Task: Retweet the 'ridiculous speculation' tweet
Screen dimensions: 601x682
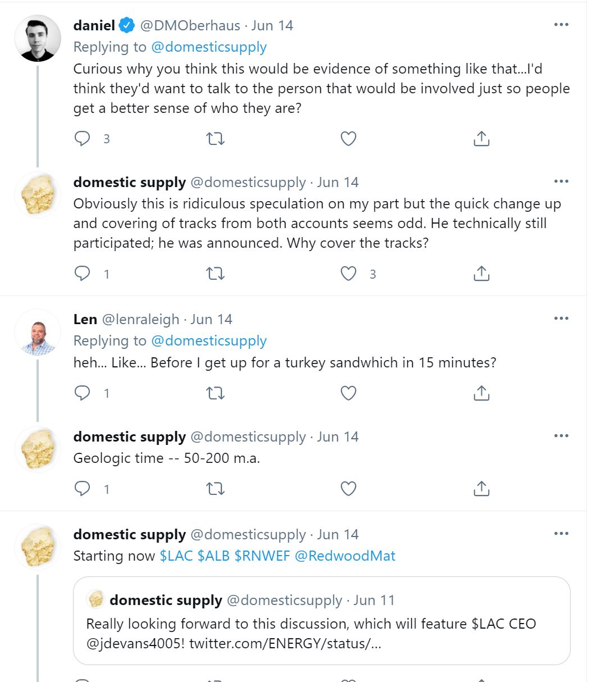Action: [x=216, y=274]
